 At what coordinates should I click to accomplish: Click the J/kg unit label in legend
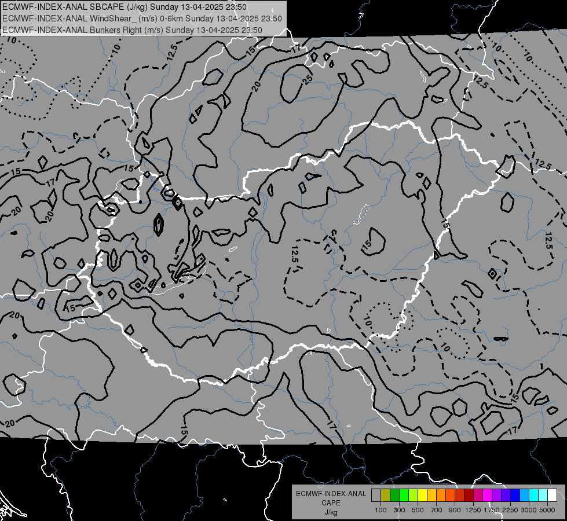coord(331,512)
